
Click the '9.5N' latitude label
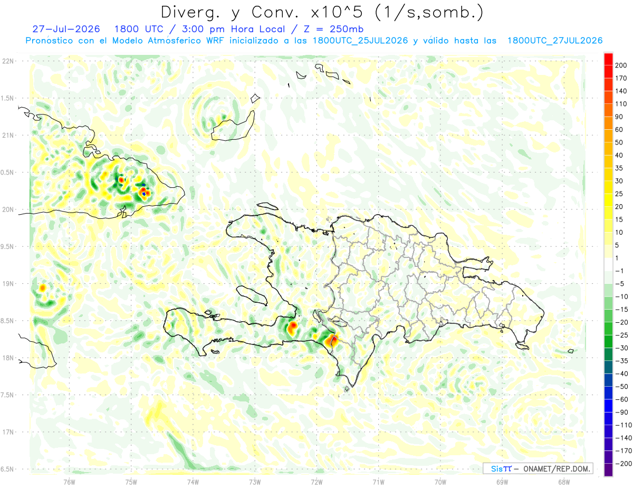(x=6, y=246)
